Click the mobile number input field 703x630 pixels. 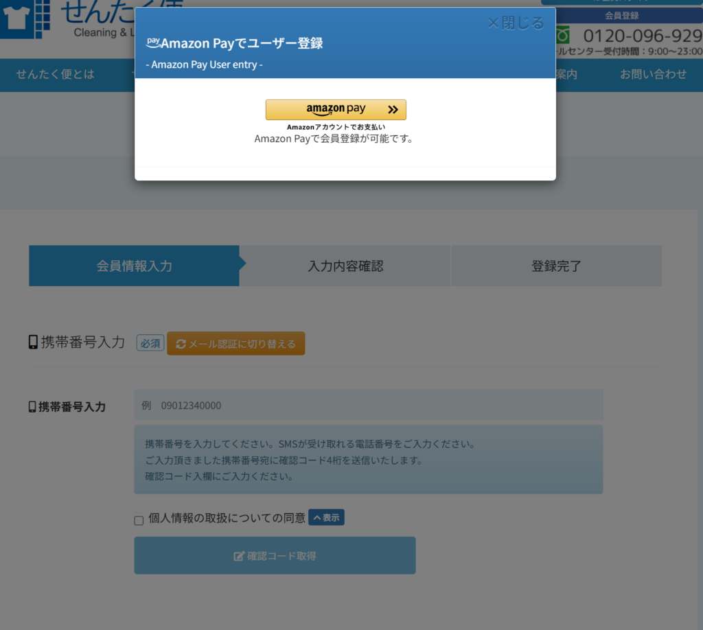pyautogui.click(x=369, y=405)
